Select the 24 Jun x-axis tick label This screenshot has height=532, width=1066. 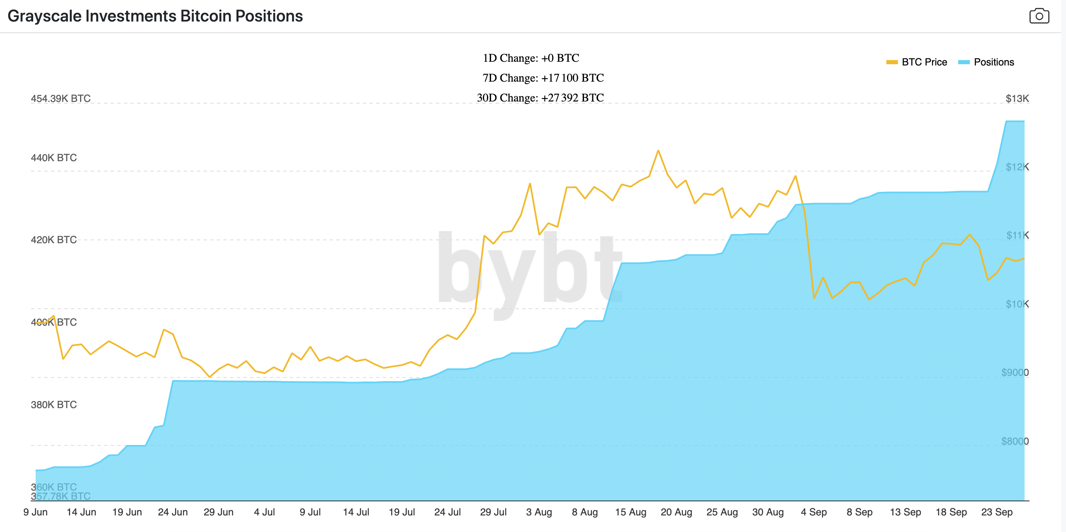point(173,512)
